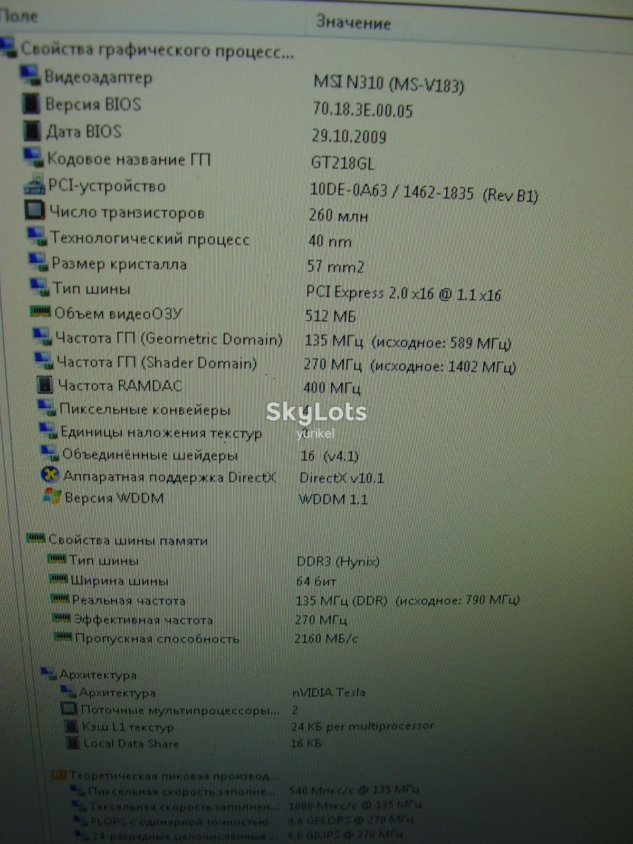Select bandwidth value 2160 МБ/с
The height and width of the screenshot is (844, 633).
tap(326, 638)
